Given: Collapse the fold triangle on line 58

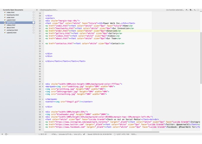Looking at the screenshot, I should tap(43, 112).
